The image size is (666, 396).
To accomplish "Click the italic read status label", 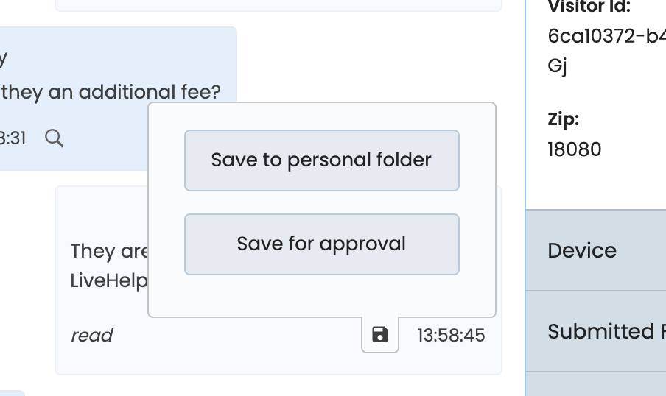I will pyautogui.click(x=91, y=336).
